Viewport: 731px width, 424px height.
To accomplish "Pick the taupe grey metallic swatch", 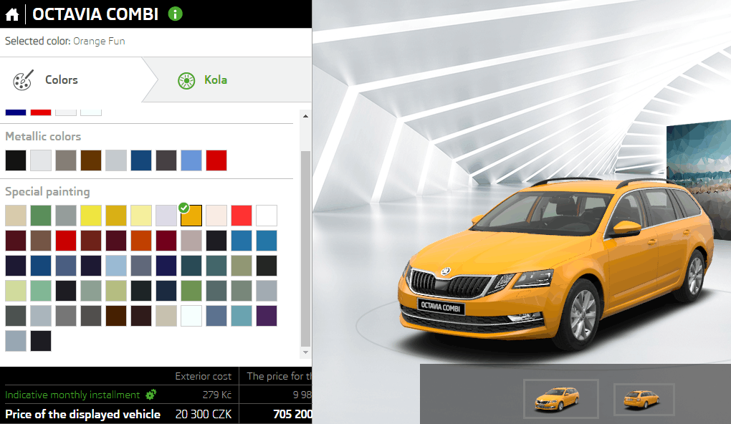I will [66, 160].
